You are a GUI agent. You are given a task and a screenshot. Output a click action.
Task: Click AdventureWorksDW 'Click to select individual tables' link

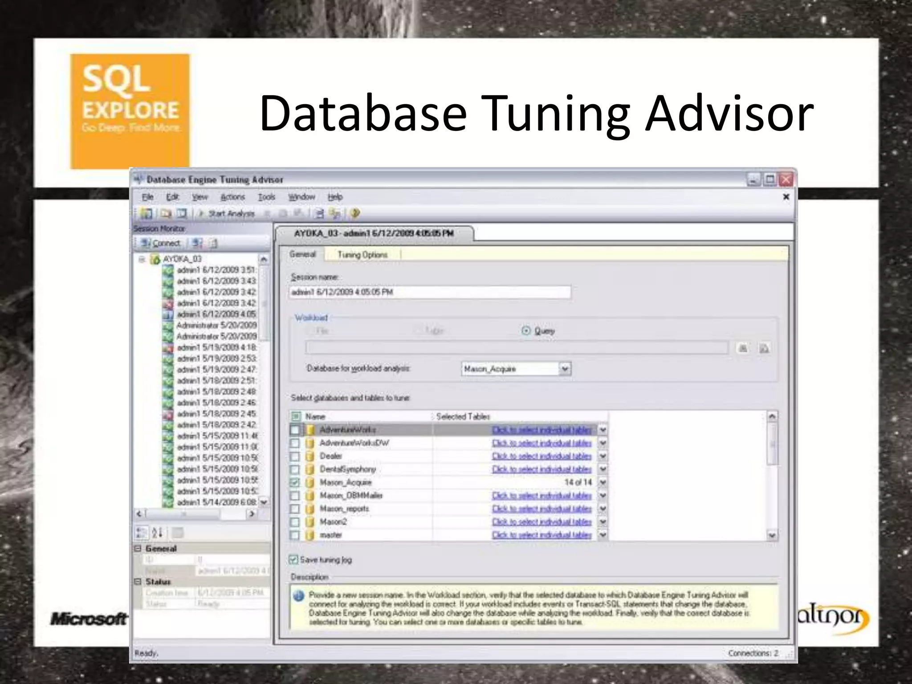tap(542, 443)
